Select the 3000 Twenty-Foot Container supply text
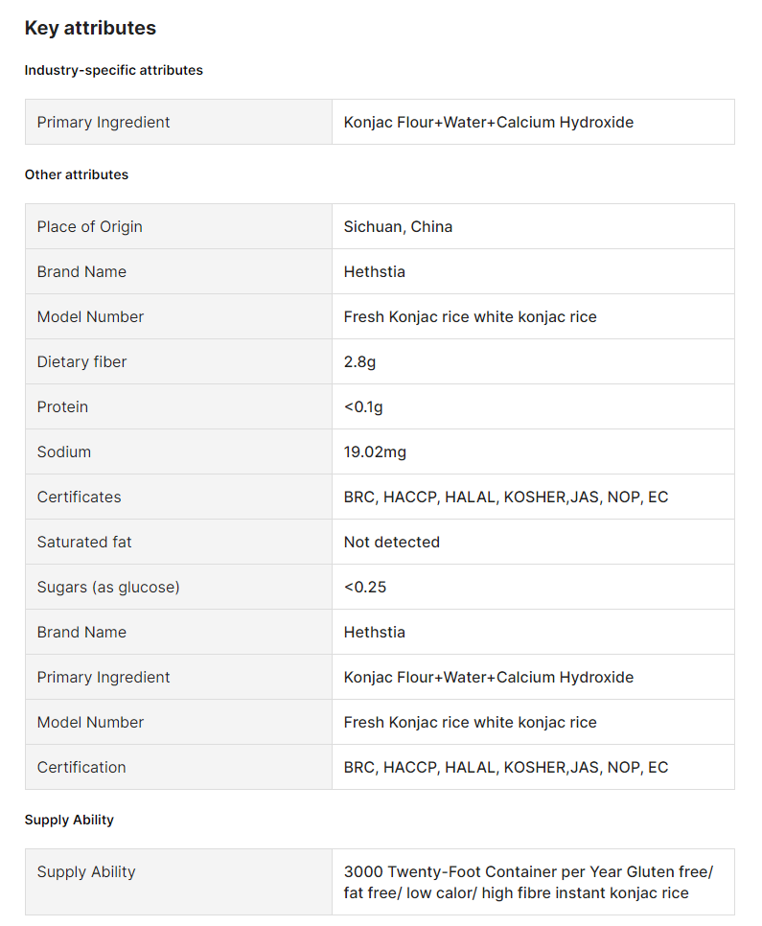Screen dimensions: 762x926 click(x=528, y=882)
